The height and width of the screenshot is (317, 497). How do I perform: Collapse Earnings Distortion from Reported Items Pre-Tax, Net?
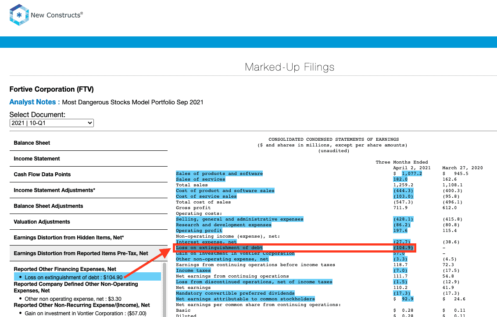(89, 253)
